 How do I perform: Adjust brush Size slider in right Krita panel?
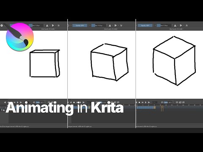(164, 25)
